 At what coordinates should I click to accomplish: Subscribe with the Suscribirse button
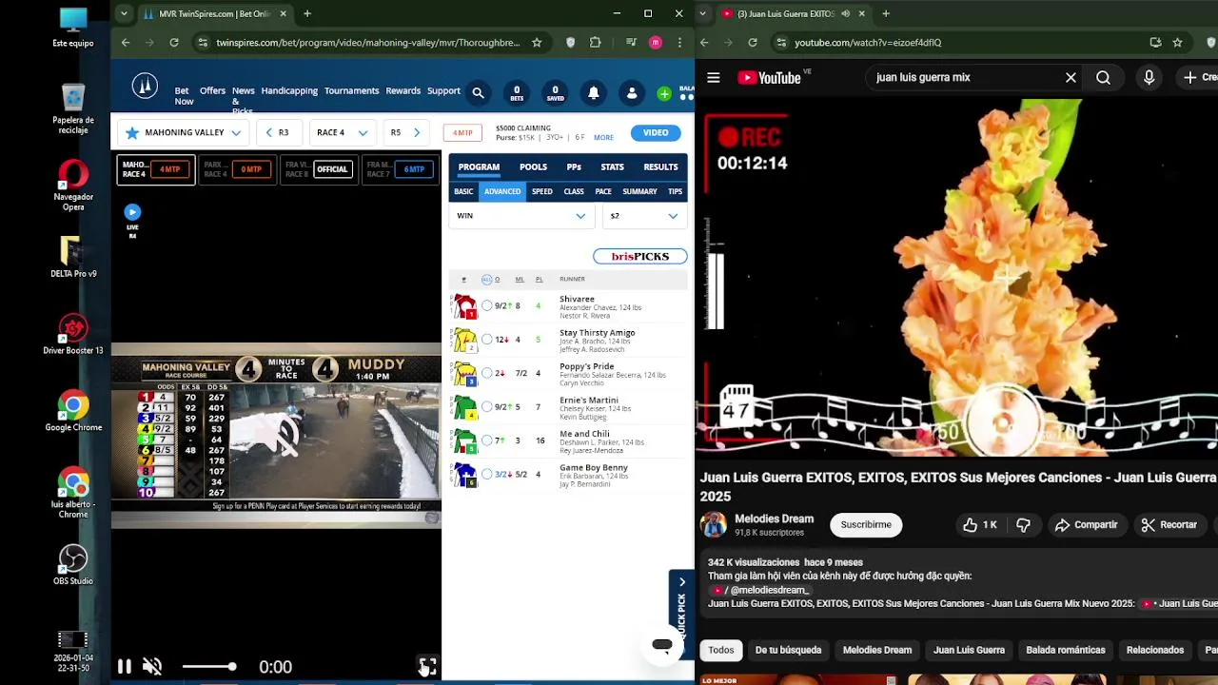tap(866, 524)
